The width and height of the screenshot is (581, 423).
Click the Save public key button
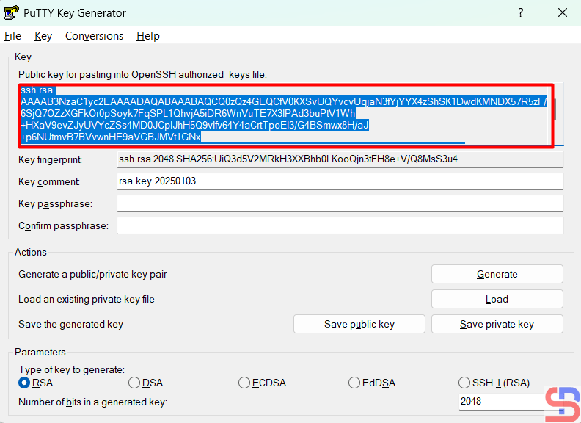[x=359, y=324]
